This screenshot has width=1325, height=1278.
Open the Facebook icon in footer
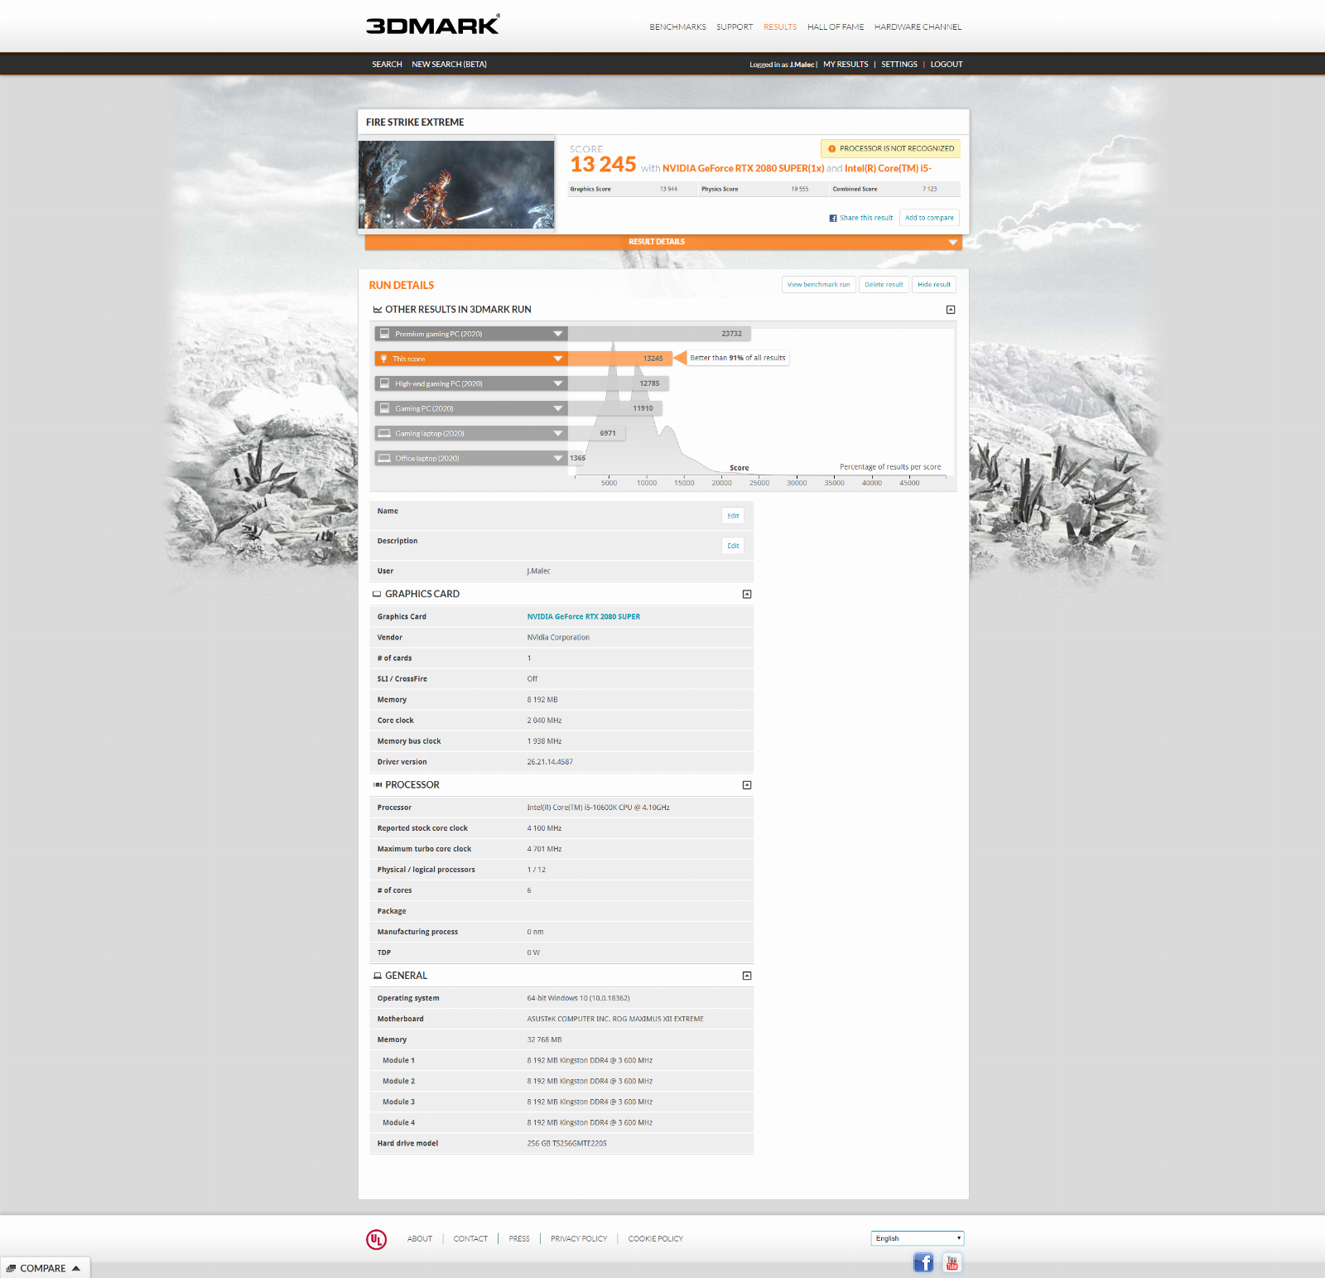pyautogui.click(x=923, y=1262)
